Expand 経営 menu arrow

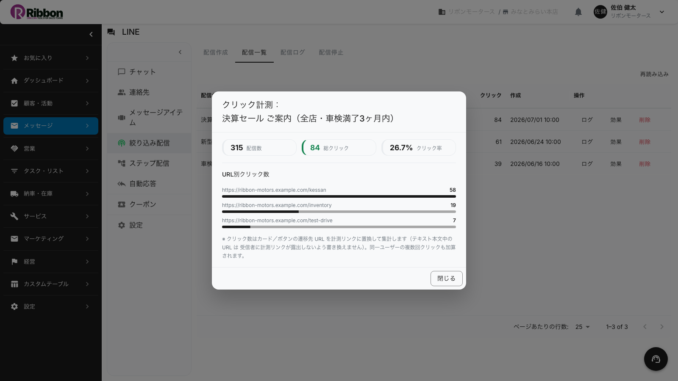tap(87, 262)
